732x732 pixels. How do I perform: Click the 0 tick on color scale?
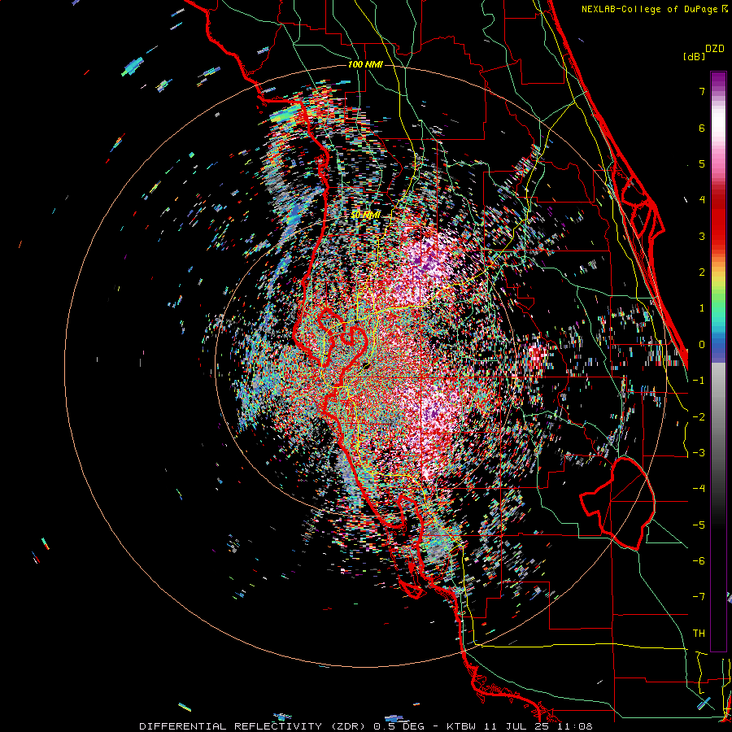702,345
